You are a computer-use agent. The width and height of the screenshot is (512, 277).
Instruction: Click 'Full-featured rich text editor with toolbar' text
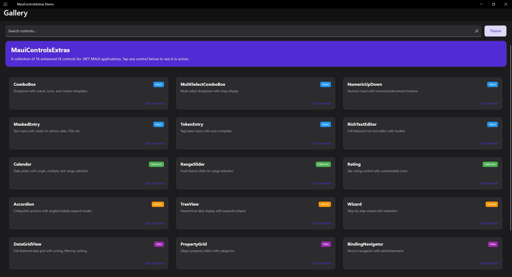376,131
